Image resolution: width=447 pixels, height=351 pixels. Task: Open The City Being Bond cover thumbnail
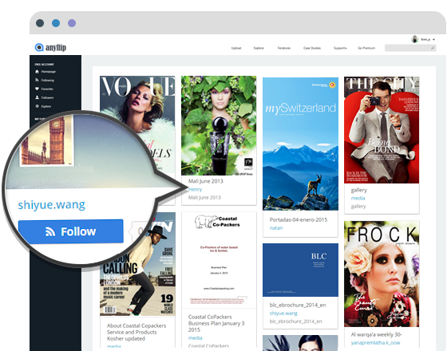(x=382, y=130)
